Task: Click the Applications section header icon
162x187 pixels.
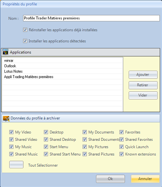Action: coord(5,52)
